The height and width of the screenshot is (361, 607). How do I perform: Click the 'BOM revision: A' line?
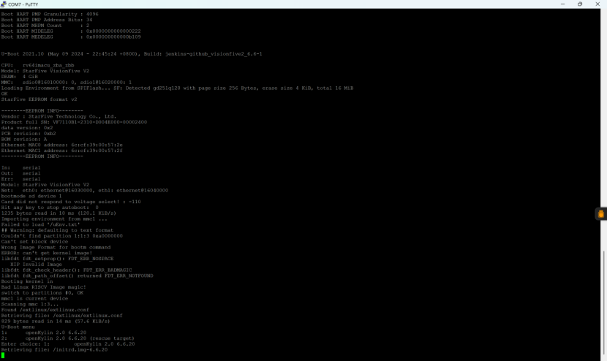(24, 140)
